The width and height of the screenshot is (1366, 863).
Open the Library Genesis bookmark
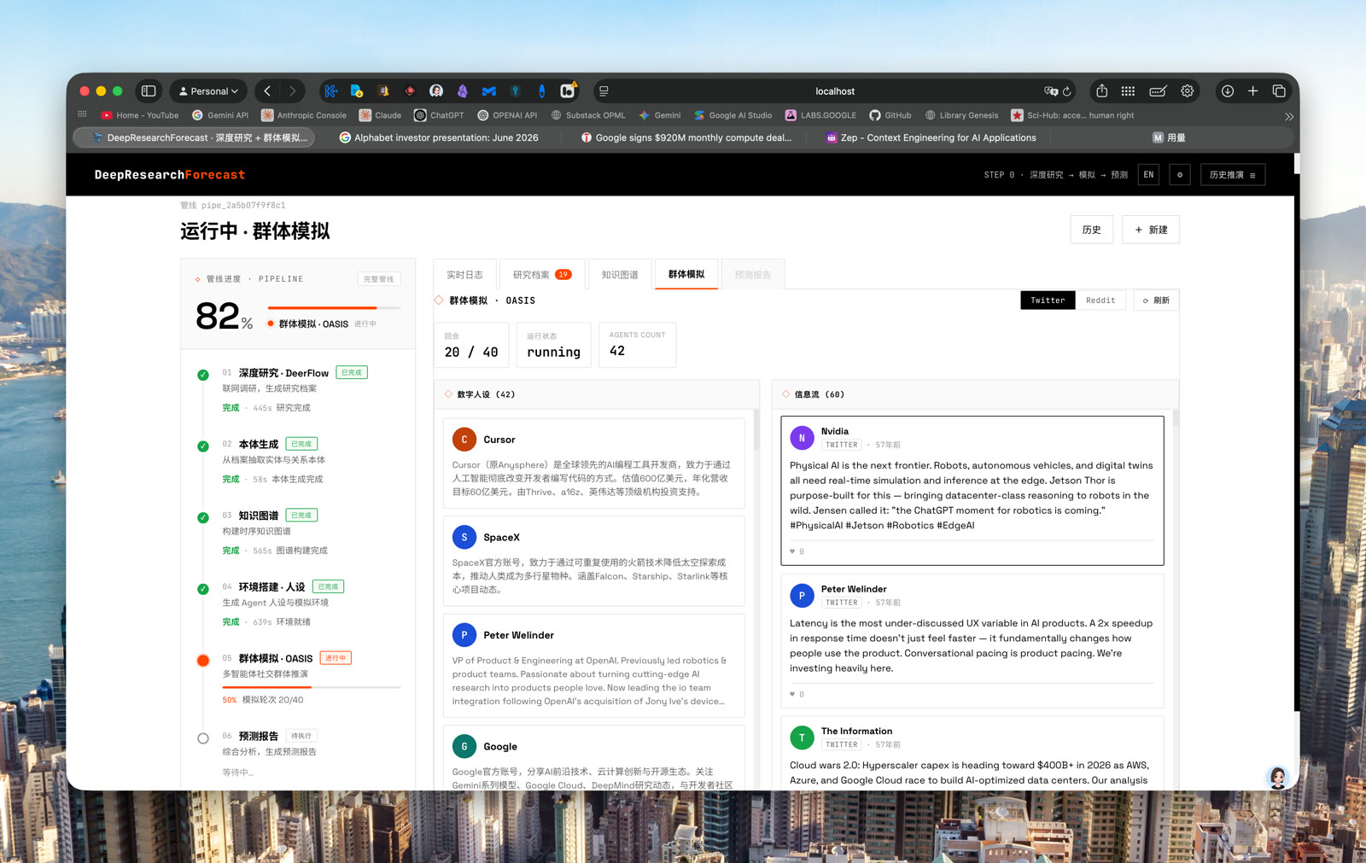click(962, 115)
